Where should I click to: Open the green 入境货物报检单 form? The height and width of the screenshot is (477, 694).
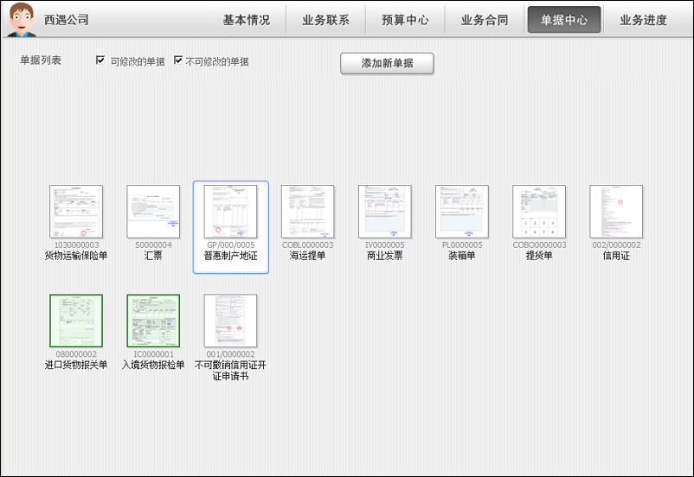pyautogui.click(x=153, y=321)
